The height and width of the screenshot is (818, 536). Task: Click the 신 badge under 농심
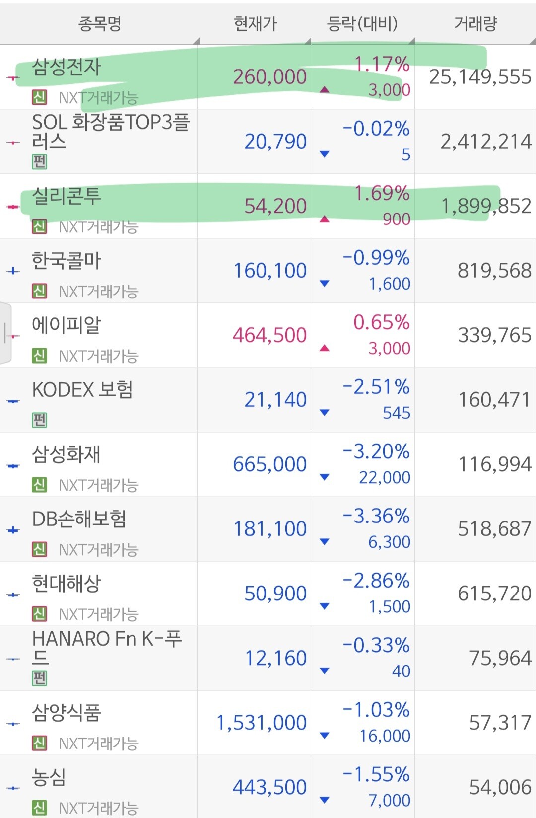(40, 808)
